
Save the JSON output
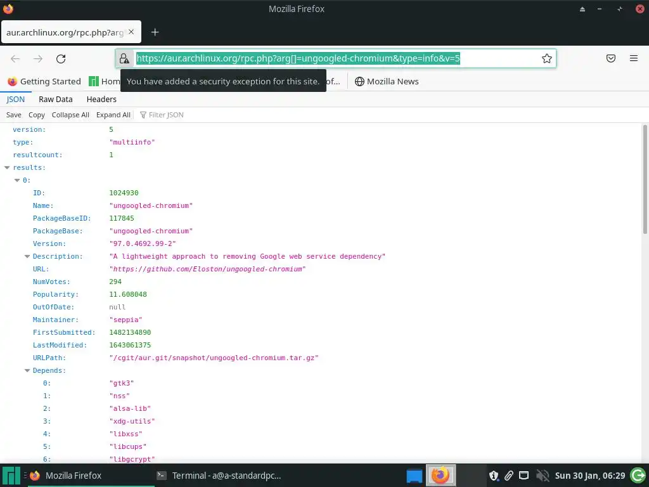click(x=14, y=115)
